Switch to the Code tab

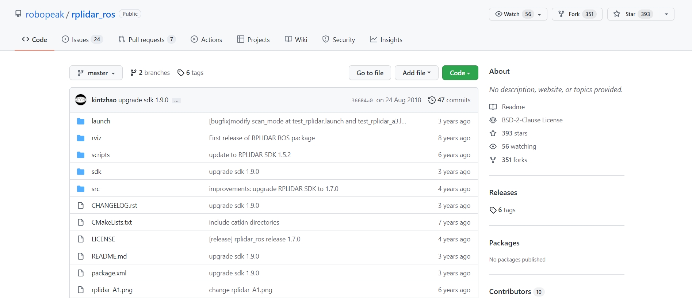coord(34,39)
